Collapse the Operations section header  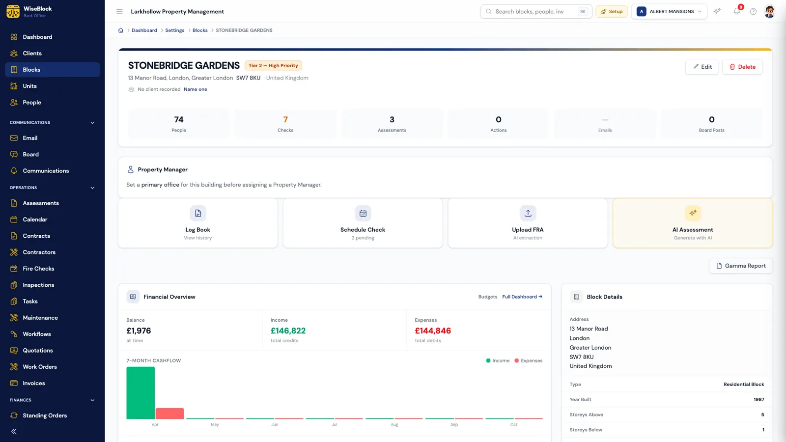(x=52, y=188)
